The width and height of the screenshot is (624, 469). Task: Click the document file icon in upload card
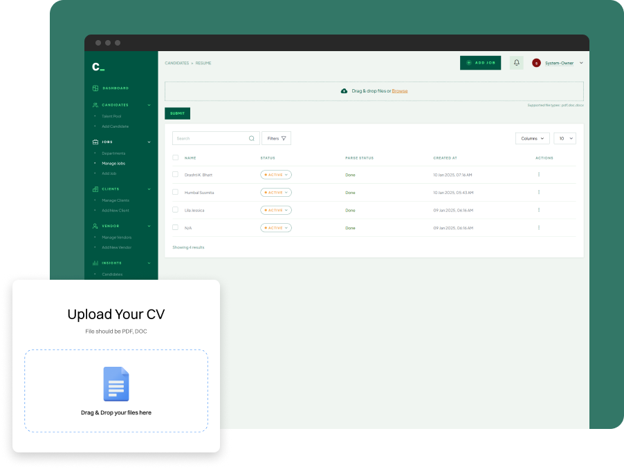click(116, 384)
